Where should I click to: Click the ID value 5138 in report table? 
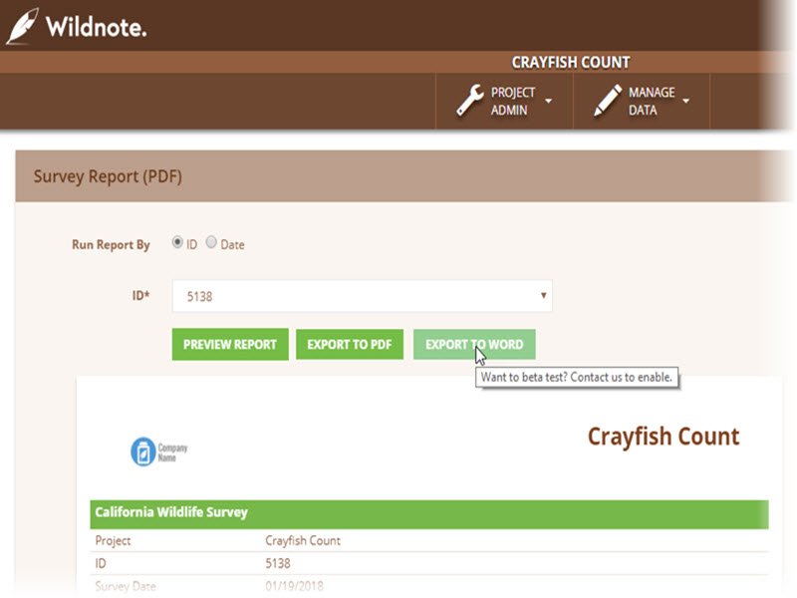click(278, 563)
